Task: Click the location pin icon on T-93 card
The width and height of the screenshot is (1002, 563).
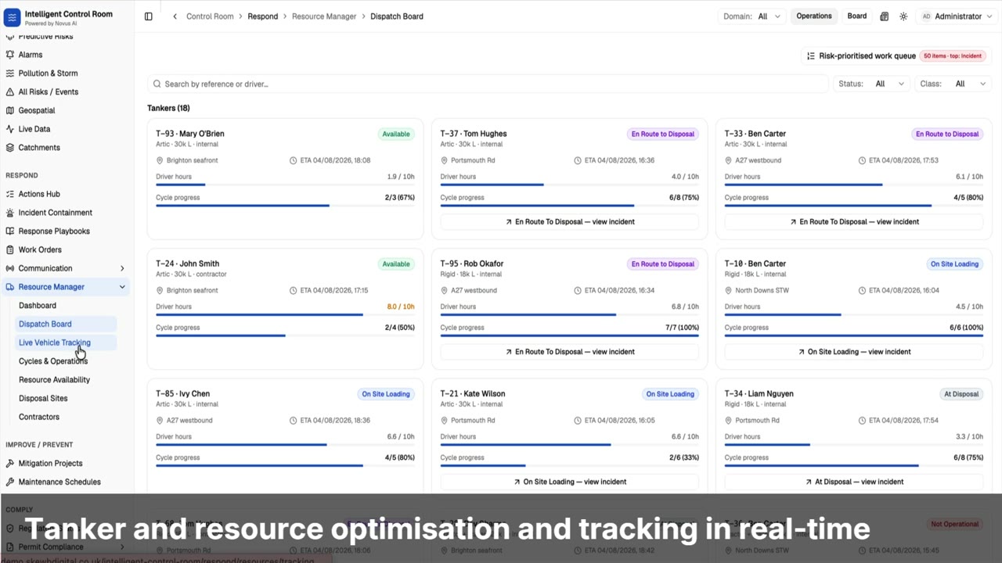Action: [x=160, y=160]
